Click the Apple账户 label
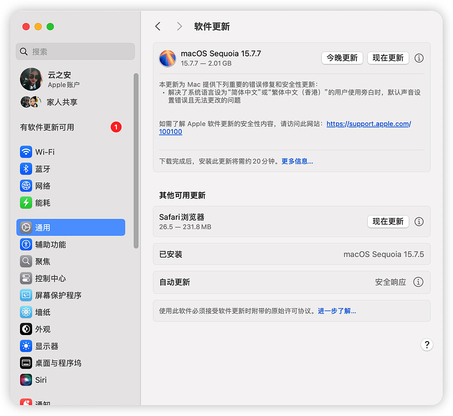 [64, 85]
